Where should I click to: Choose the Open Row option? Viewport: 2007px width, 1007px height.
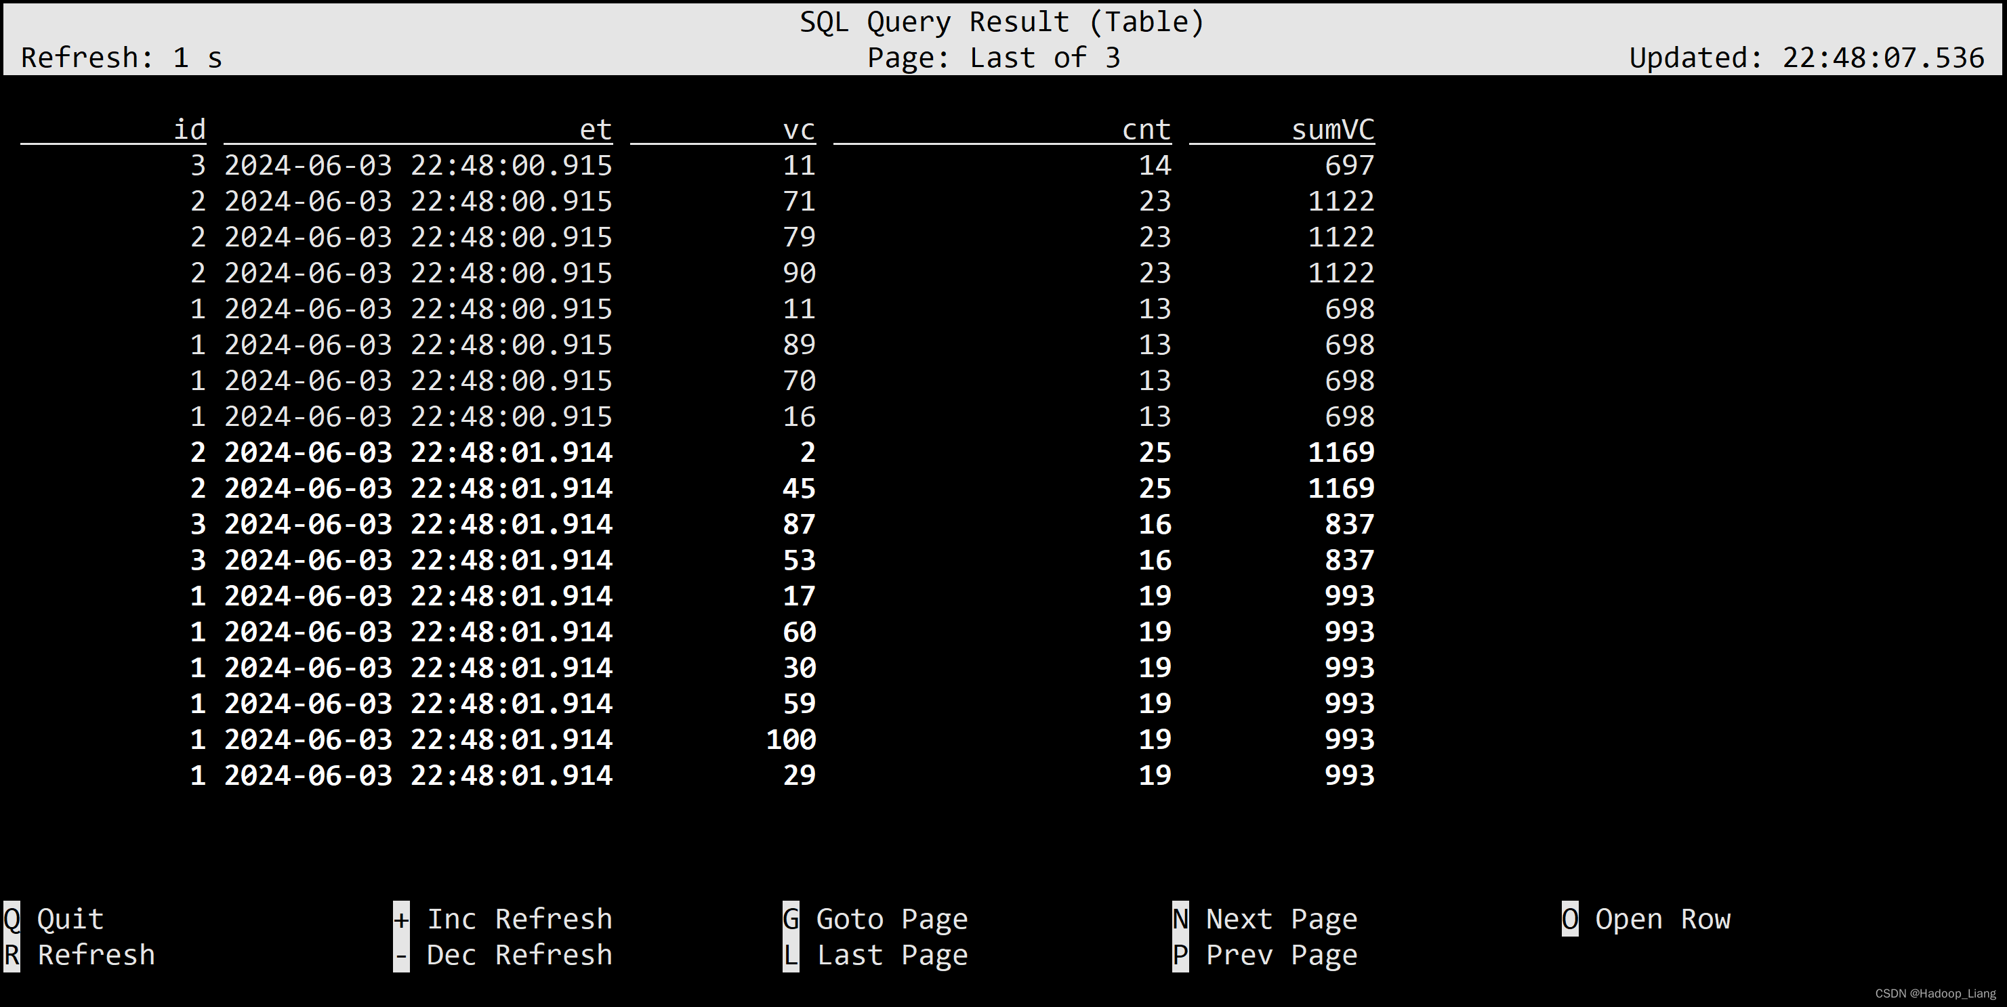pyautogui.click(x=1647, y=919)
